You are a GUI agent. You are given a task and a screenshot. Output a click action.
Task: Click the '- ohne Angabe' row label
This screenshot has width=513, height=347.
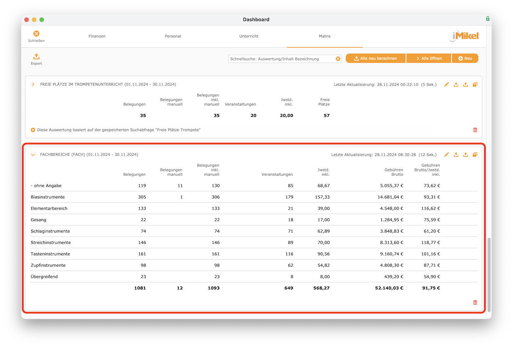(x=46, y=186)
